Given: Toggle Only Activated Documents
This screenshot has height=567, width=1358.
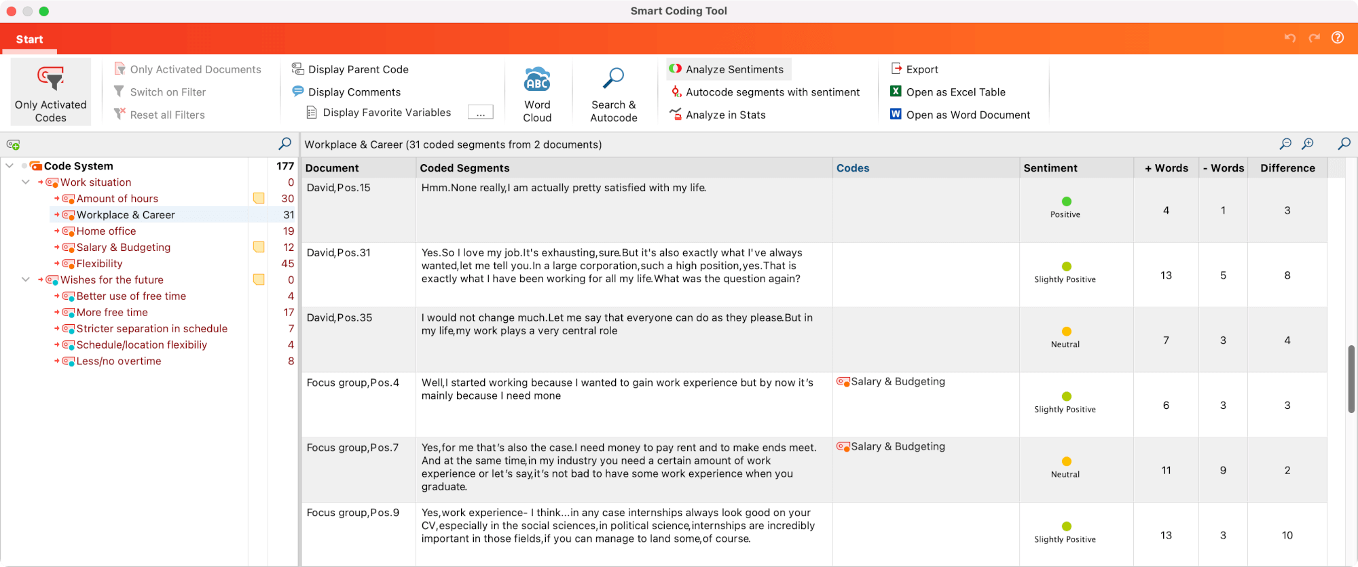Looking at the screenshot, I should click(x=188, y=69).
